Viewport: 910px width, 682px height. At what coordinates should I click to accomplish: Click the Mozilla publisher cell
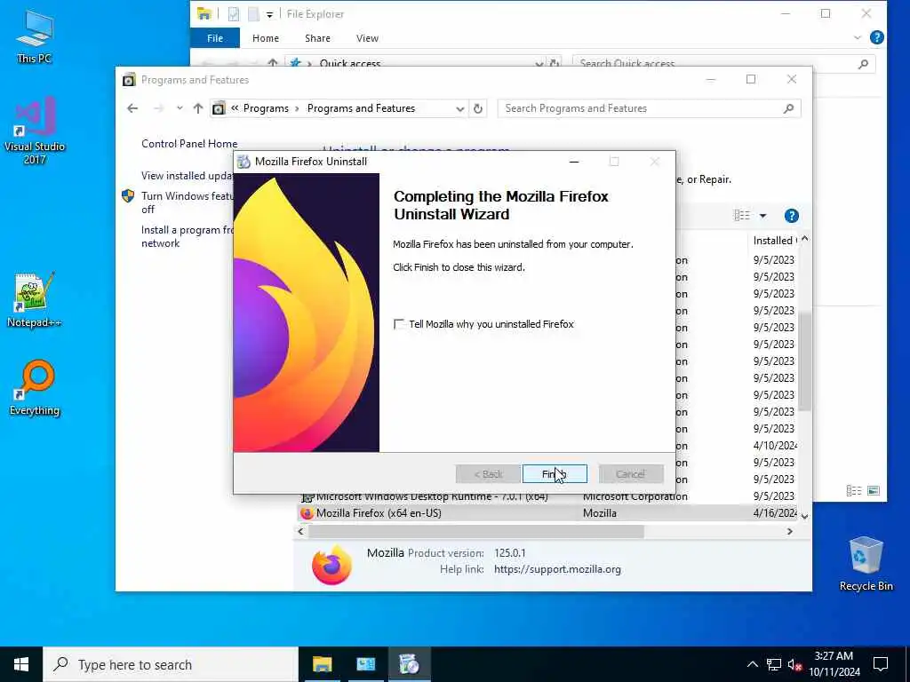[600, 513]
